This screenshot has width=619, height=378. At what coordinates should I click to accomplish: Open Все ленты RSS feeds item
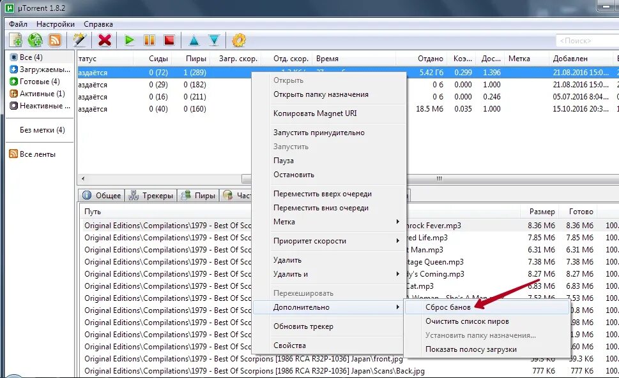33,154
